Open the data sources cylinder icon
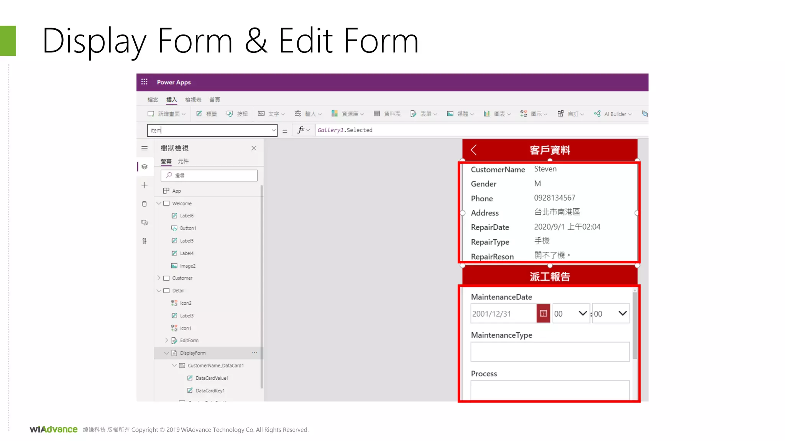This screenshot has width=785, height=441. coord(145,204)
